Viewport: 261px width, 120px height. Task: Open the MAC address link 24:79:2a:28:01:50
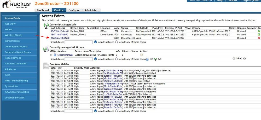[60, 38]
